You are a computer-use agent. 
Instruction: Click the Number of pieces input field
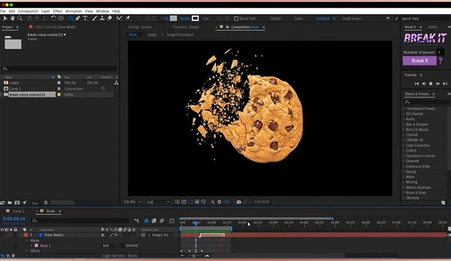441,52
